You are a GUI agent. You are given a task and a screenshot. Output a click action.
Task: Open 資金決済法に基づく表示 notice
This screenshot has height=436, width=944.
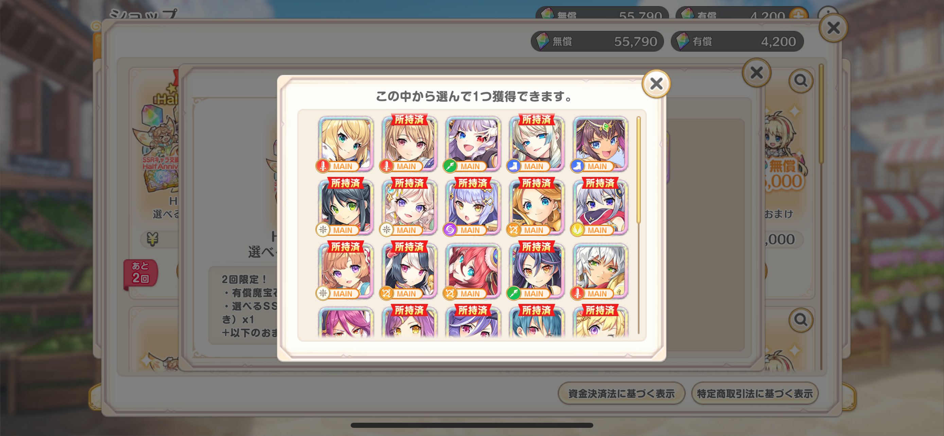click(621, 394)
